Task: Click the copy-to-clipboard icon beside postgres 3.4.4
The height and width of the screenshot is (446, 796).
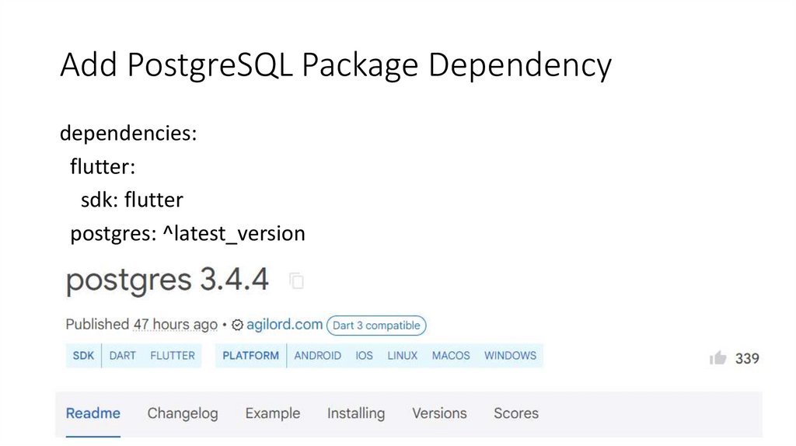Action: 296,280
